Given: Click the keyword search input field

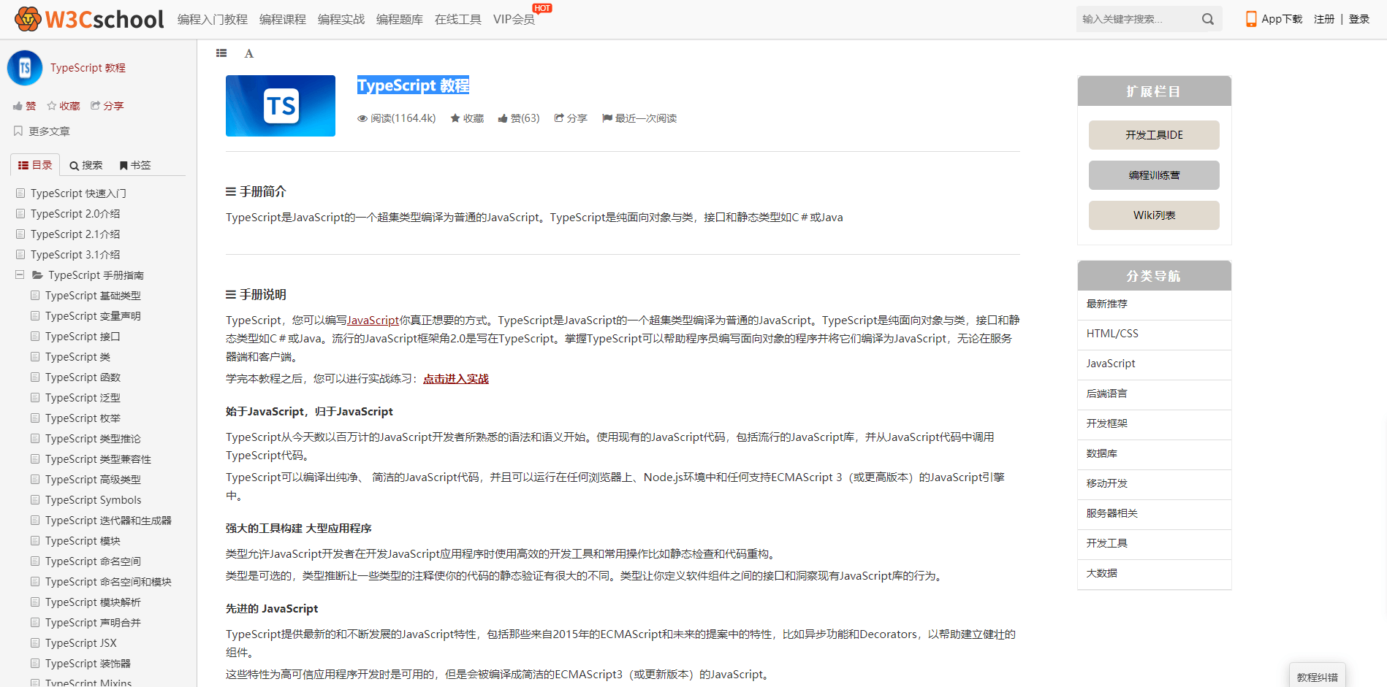Looking at the screenshot, I should (1136, 19).
